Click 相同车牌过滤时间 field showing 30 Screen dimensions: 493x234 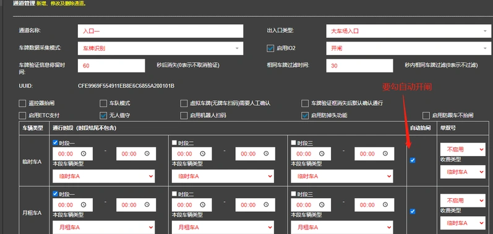pyautogui.click(x=359, y=66)
